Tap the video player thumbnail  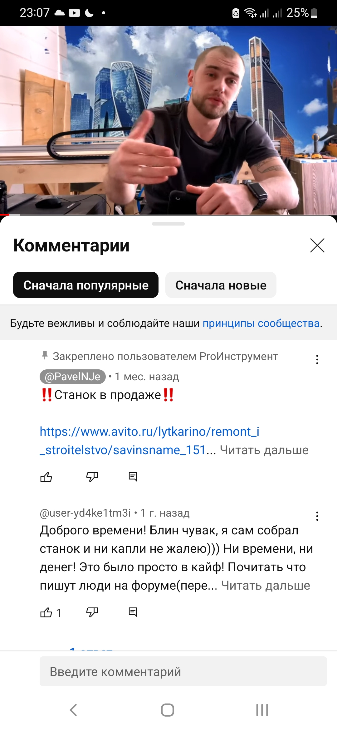click(168, 120)
